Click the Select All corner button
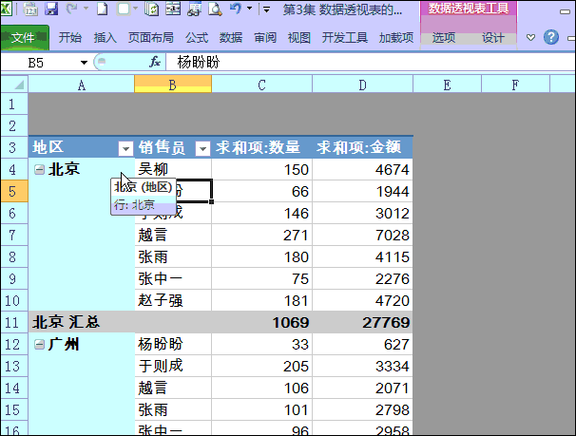Image resolution: width=576 pixels, height=436 pixels. tap(14, 85)
